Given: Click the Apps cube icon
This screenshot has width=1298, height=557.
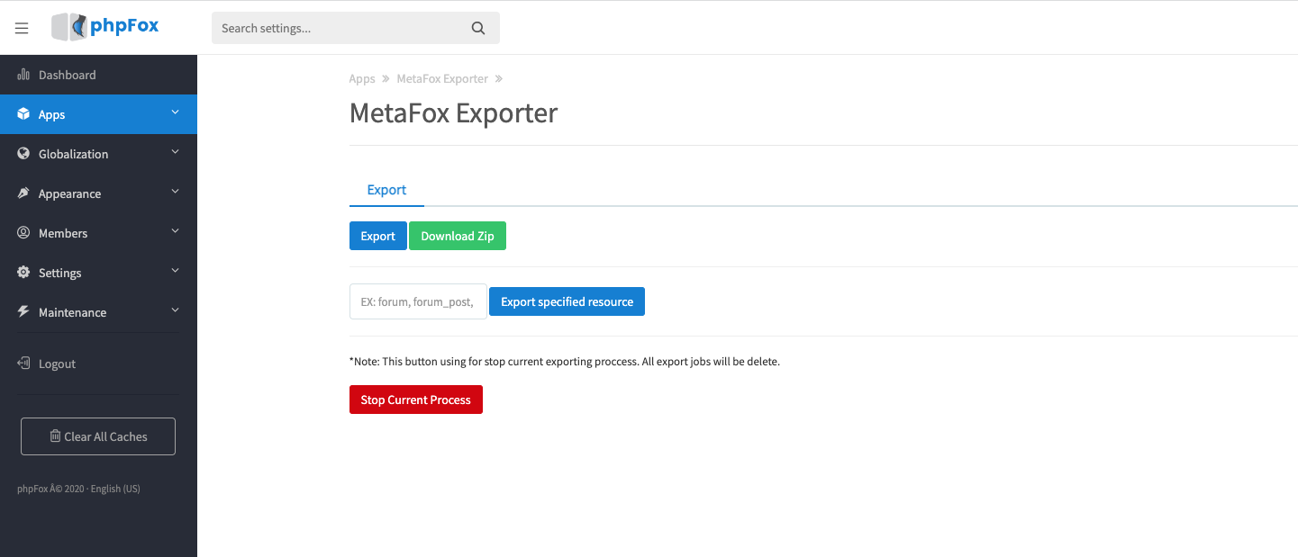Looking at the screenshot, I should pos(23,114).
